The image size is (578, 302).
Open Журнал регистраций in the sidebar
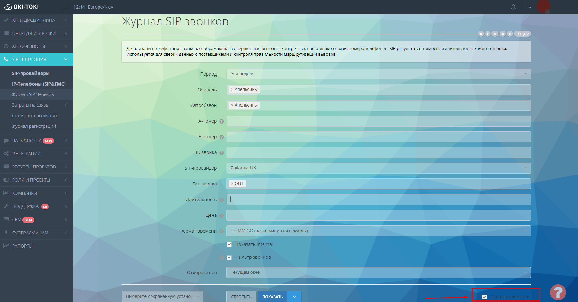pyautogui.click(x=34, y=126)
